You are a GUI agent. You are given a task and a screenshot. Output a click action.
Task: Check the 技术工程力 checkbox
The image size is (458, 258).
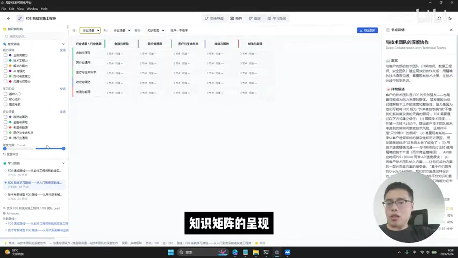coord(5,61)
